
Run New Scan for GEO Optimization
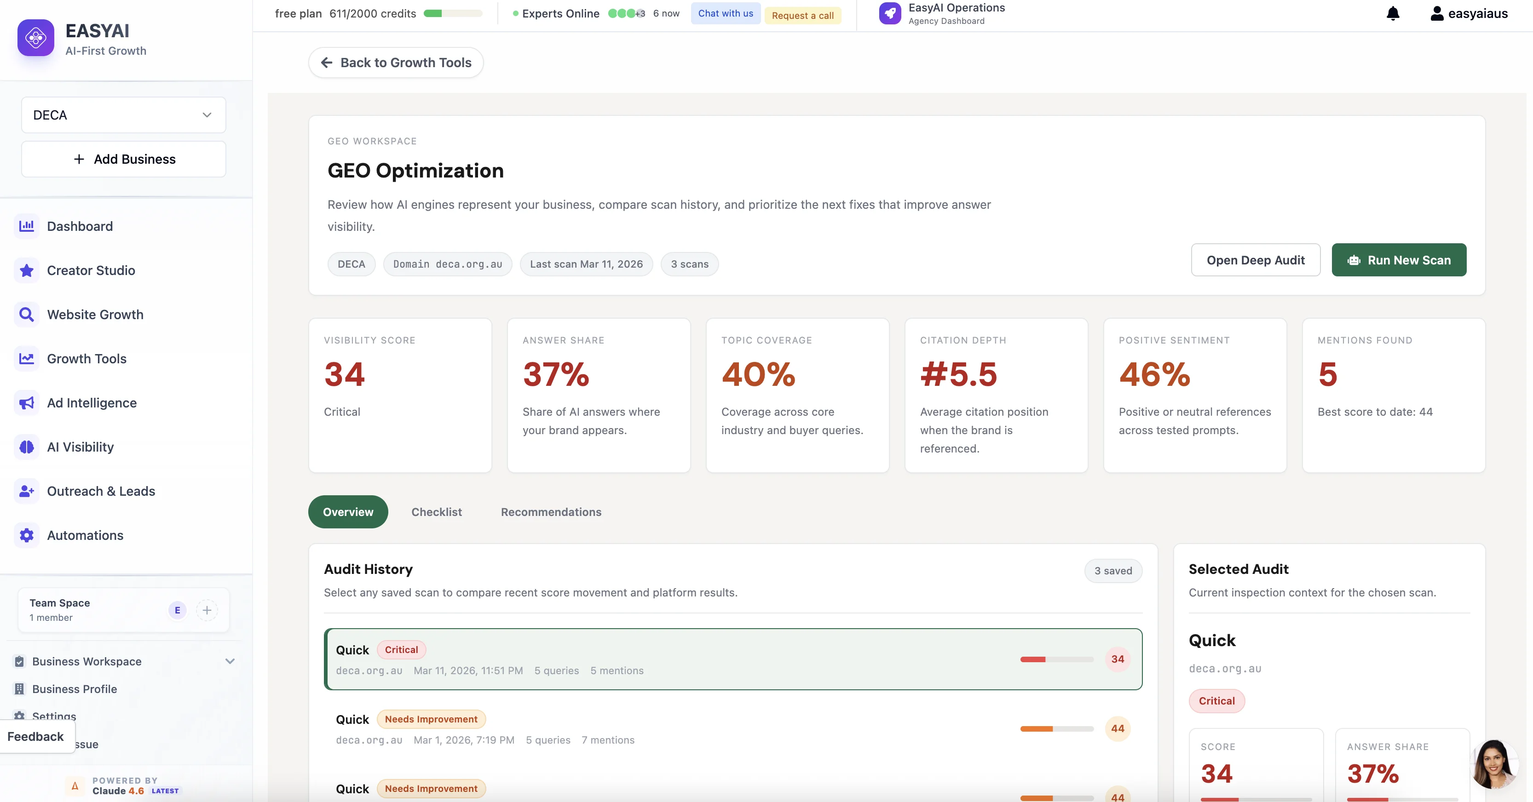click(x=1399, y=260)
